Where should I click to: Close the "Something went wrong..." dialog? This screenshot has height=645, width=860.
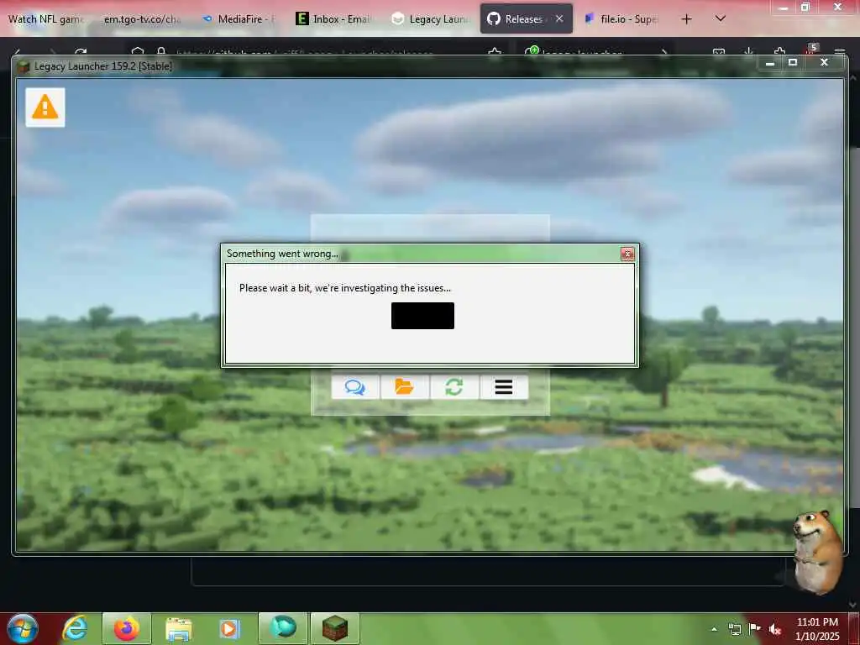627,254
